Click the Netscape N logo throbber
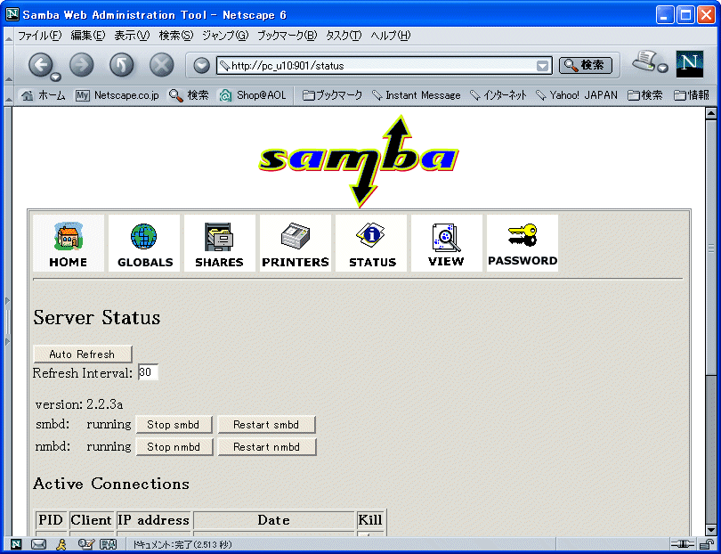Screen dimensions: 721x554 pyautogui.click(x=689, y=64)
